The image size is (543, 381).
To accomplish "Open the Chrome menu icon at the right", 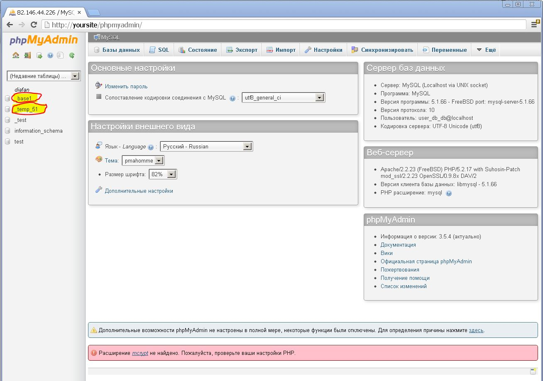I will pyautogui.click(x=535, y=24).
